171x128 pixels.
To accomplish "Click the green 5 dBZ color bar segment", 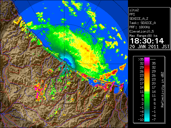I will pyautogui.click(x=147, y=99).
